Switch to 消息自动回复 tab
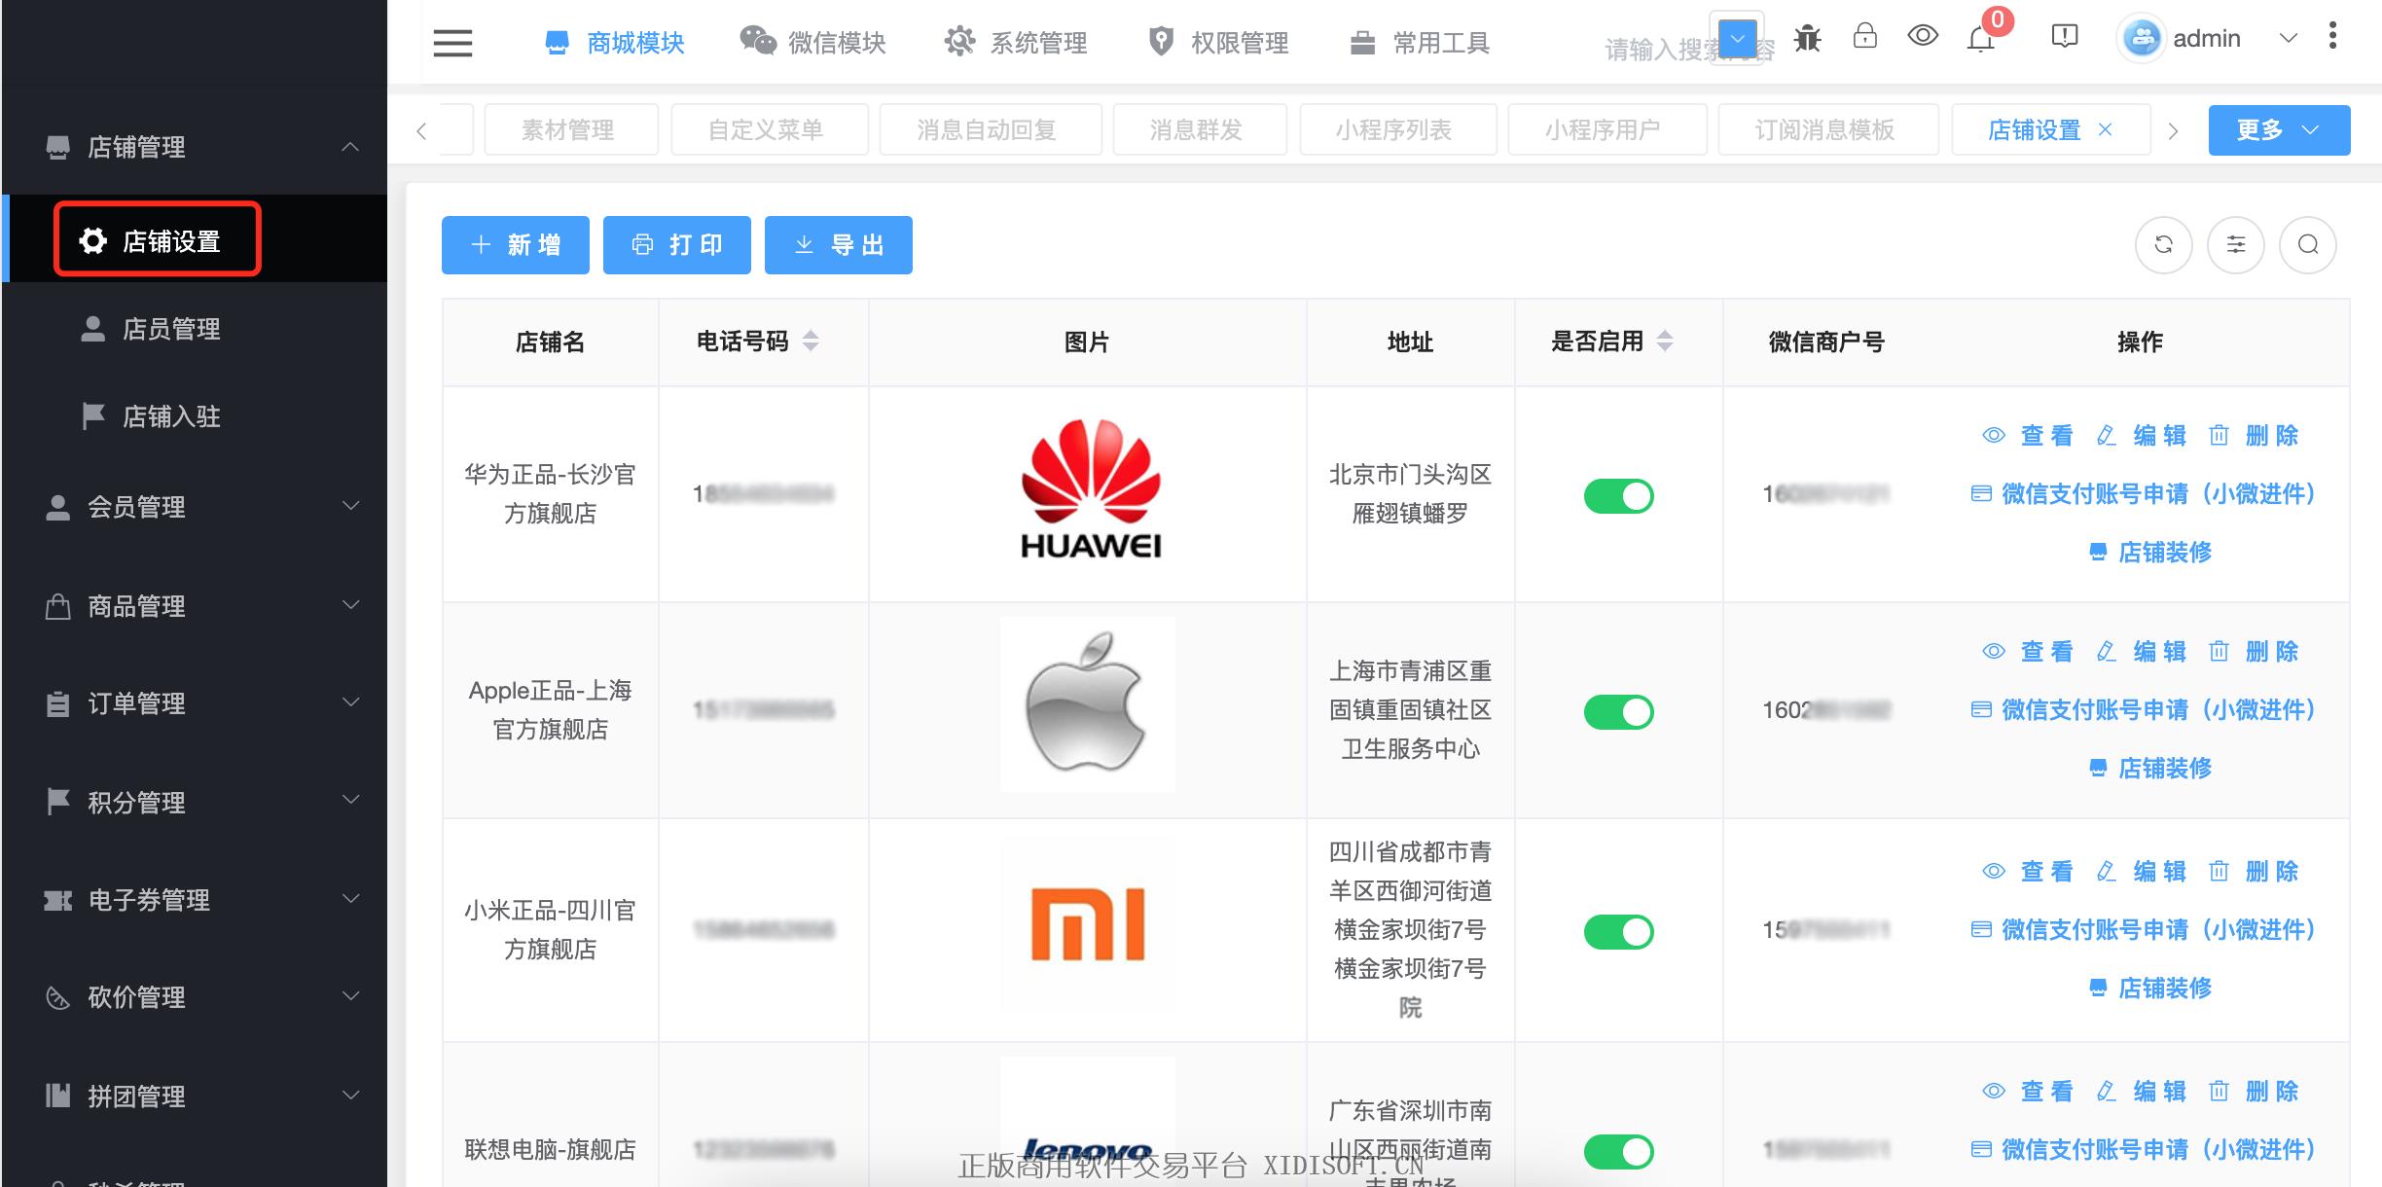 990,129
